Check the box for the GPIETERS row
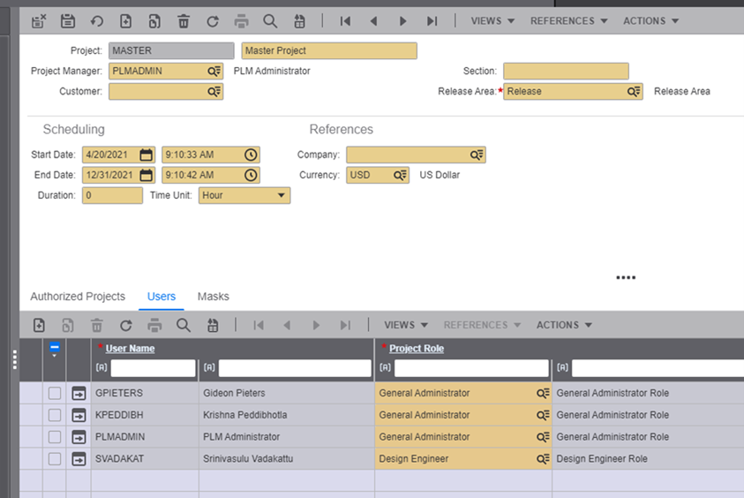Image resolution: width=744 pixels, height=498 pixels. coord(55,393)
